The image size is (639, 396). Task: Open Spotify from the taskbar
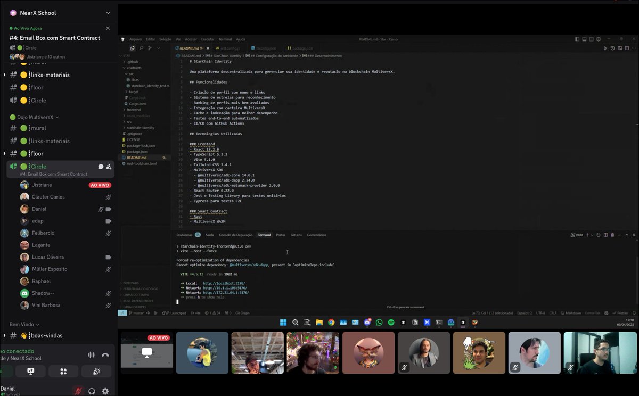(391, 322)
